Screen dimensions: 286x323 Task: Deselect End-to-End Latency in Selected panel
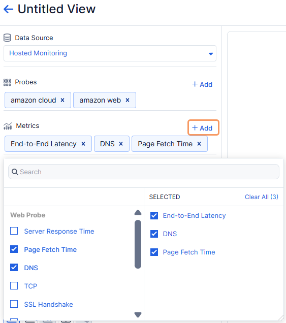point(154,215)
